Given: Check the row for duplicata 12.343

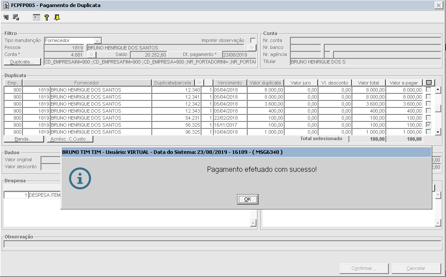Looking at the screenshot, I should pyautogui.click(x=428, y=110).
